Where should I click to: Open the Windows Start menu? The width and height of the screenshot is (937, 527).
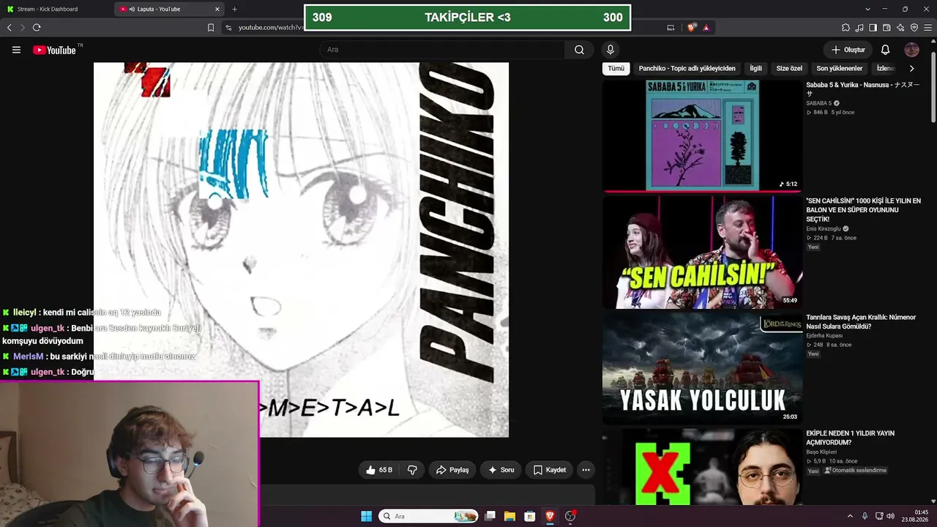(x=366, y=516)
